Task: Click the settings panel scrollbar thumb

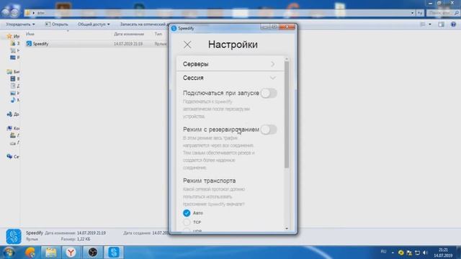Action: 287,114
